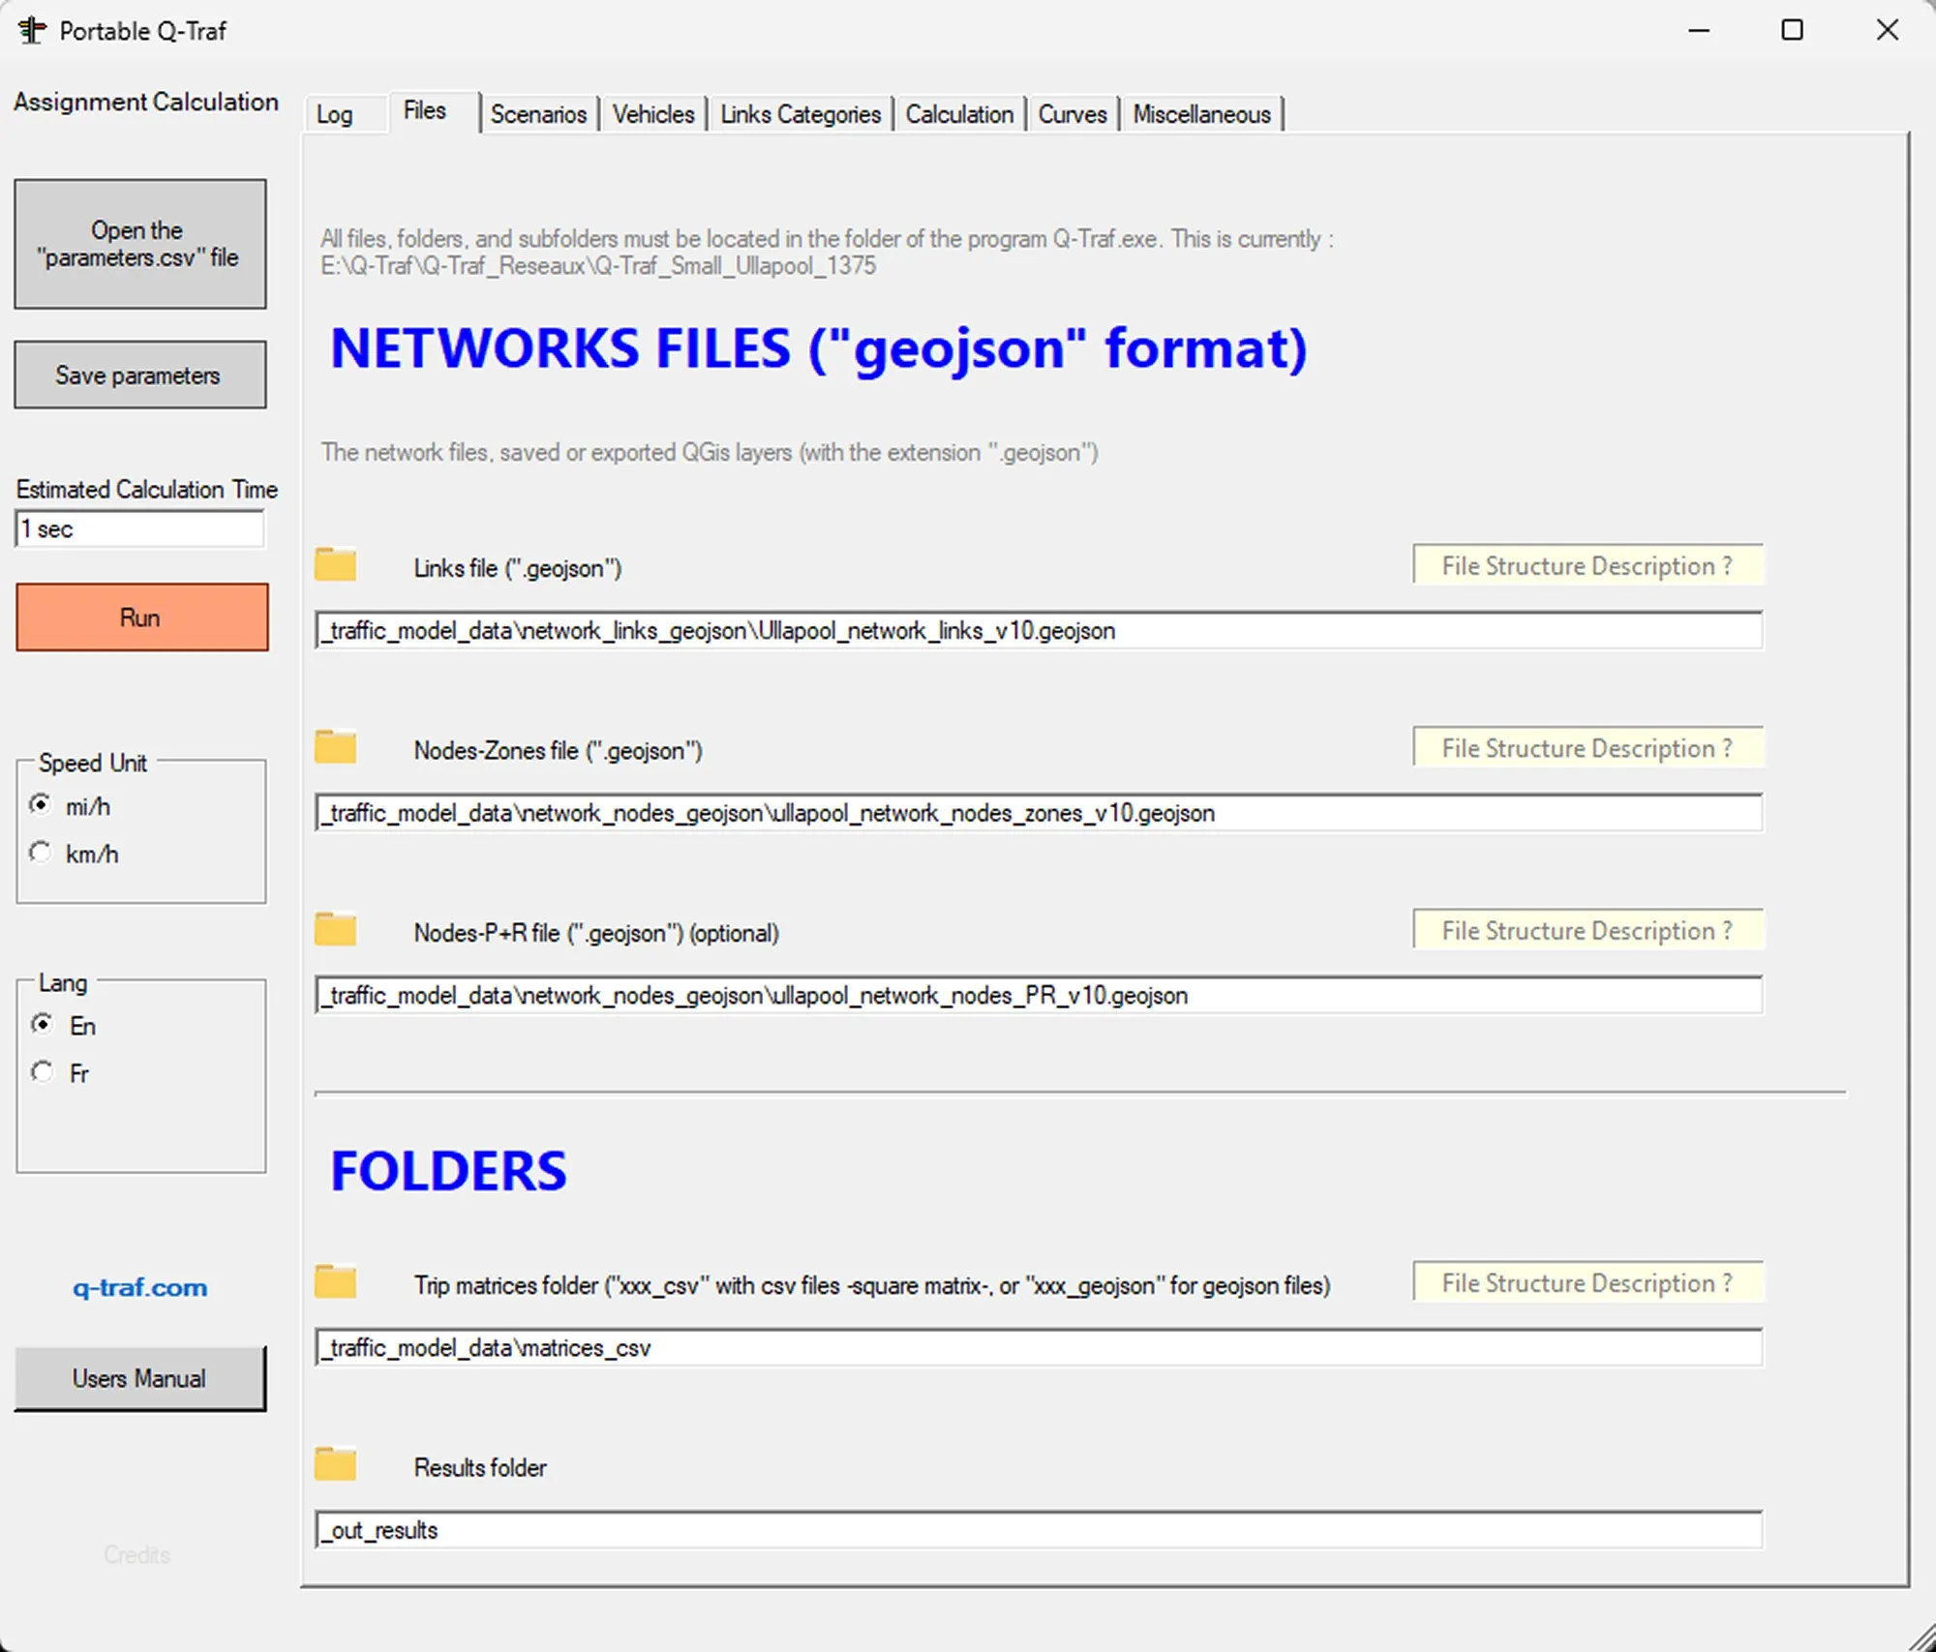Show File Structure Description for Links file
1936x1652 pixels.
pyautogui.click(x=1588, y=565)
